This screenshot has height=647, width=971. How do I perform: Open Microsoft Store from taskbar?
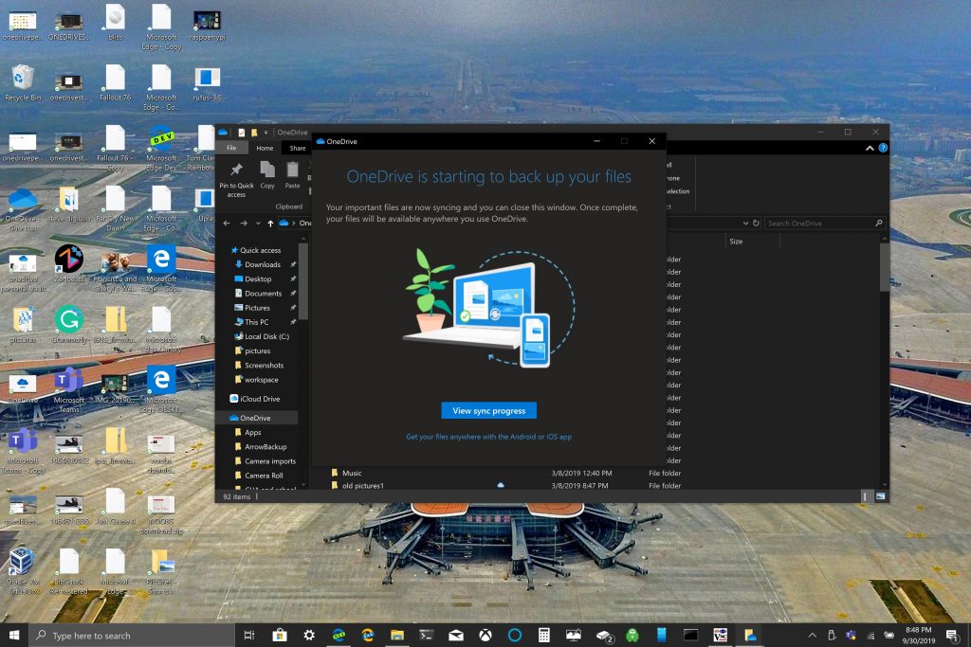click(x=280, y=635)
